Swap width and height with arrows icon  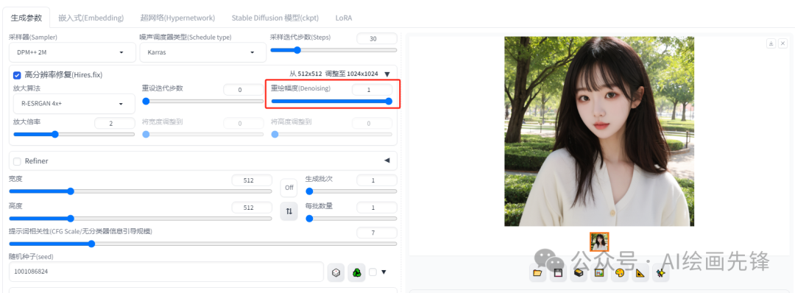click(289, 211)
